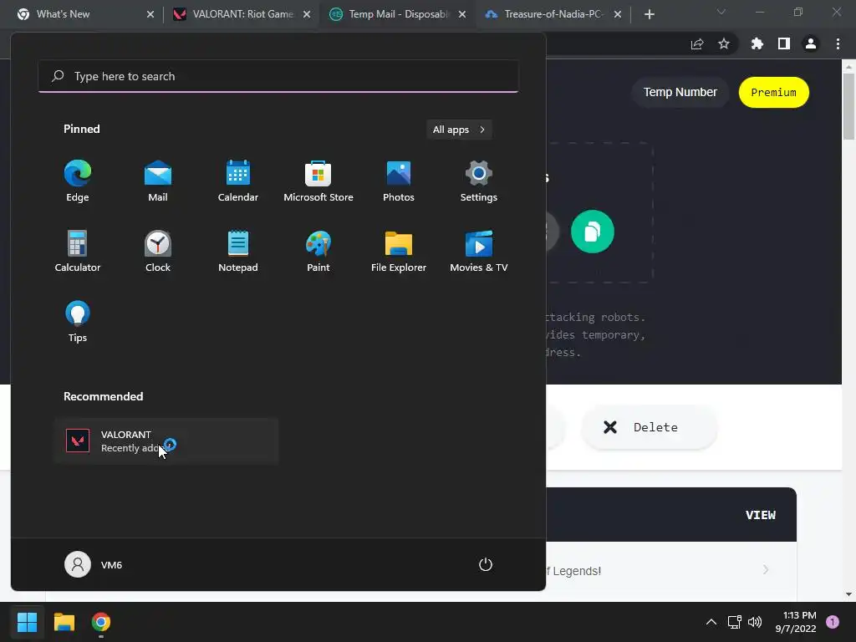The height and width of the screenshot is (642, 856).
Task: Open a new Chrome tab
Action: click(649, 14)
